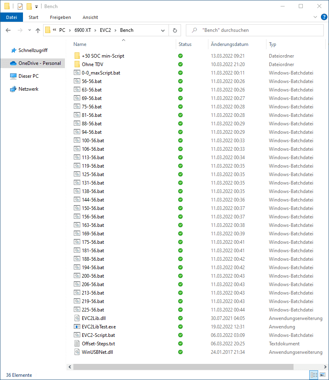This screenshot has height=380, width=329.
Task: Switch to details view icon in status bar
Action: tap(314, 375)
